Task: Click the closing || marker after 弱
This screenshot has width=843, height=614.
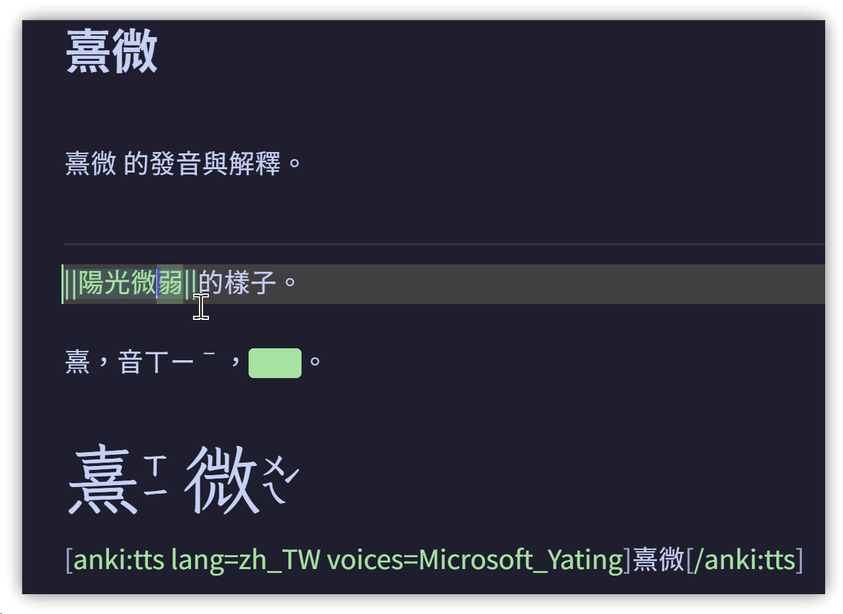Action: click(190, 284)
